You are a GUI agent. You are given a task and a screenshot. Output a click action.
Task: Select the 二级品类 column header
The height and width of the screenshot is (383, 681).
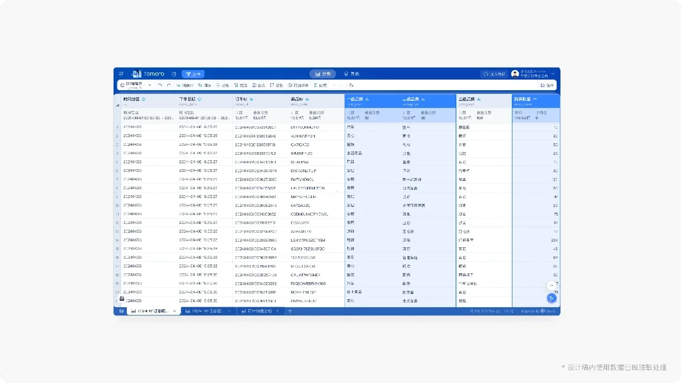pyautogui.click(x=429, y=101)
